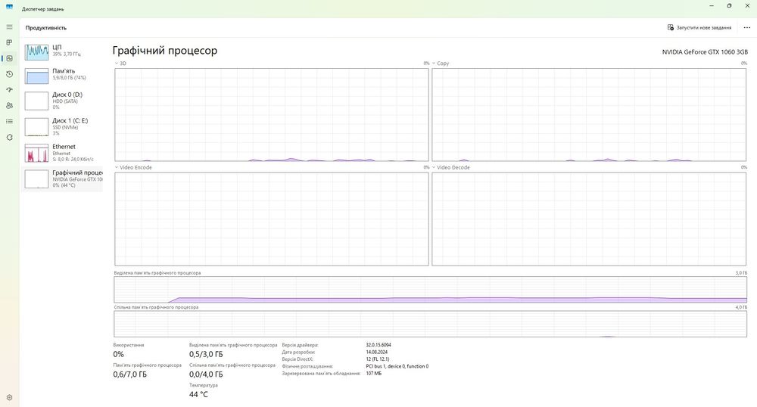Select the ЦП mini graph thumbnail
The image size is (757, 407).
pos(36,52)
